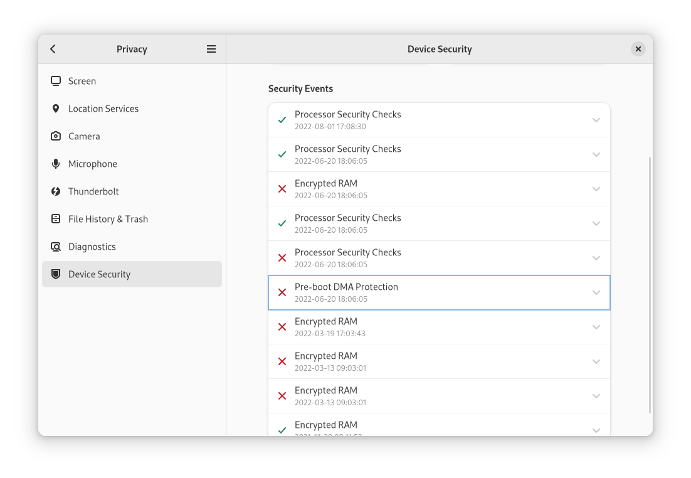Click the Thunderbolt icon in sidebar
Screen dimensions: 691x478
coord(56,191)
